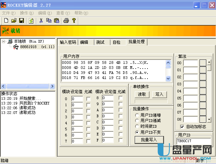Select the 用户ID递增 radio option
This screenshot has width=216, height=164.
[x=148, y=115]
